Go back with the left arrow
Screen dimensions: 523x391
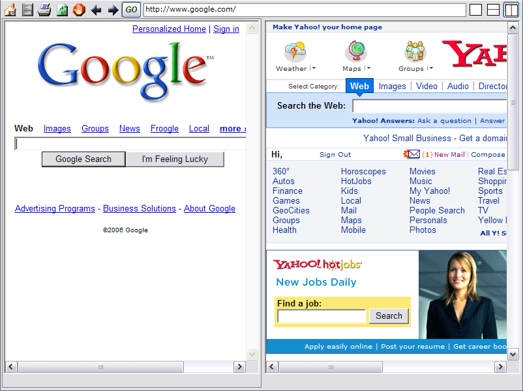point(96,10)
